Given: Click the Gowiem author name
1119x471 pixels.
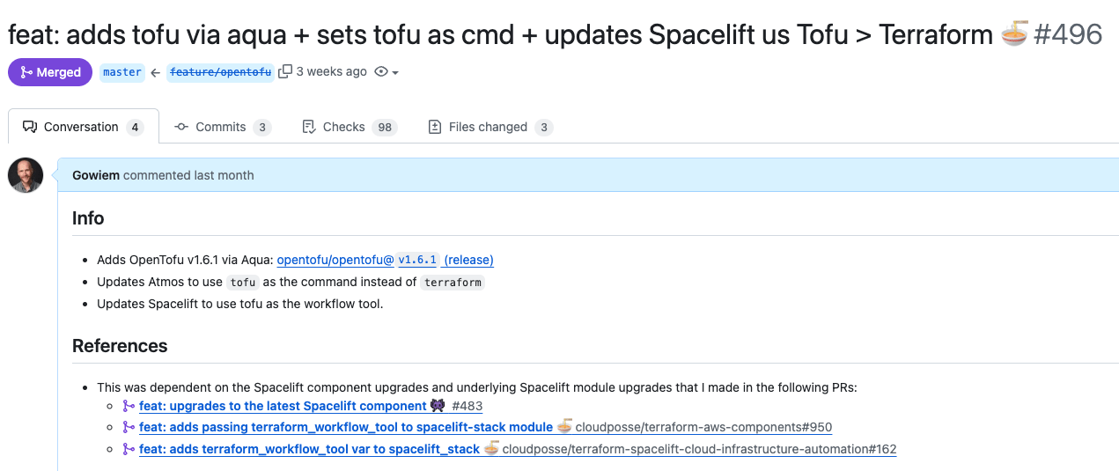Looking at the screenshot, I should click(96, 175).
